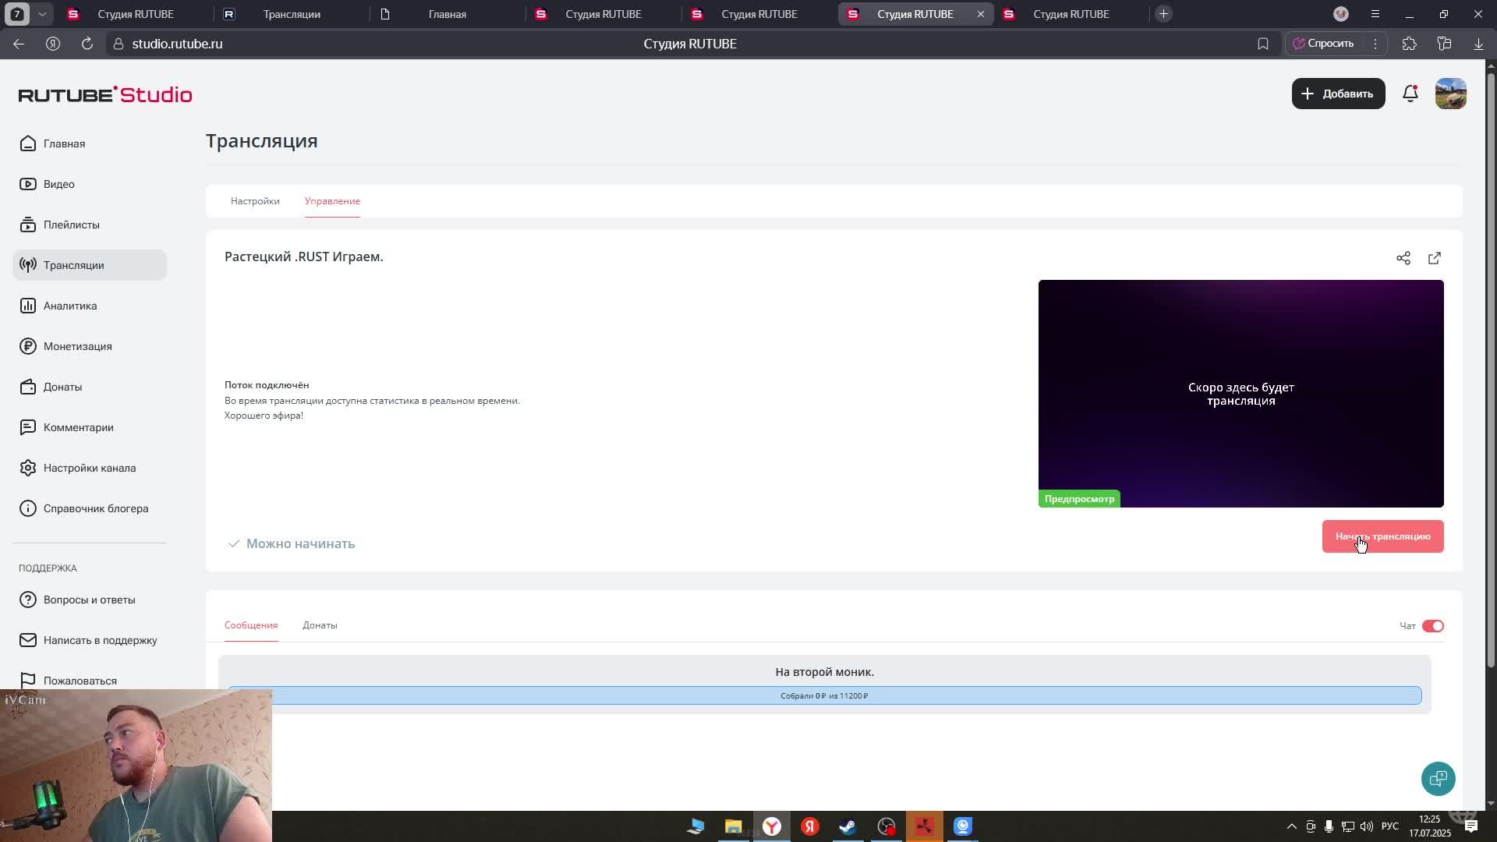Click the Спросить assistant button
The width and height of the screenshot is (1497, 842).
(x=1324, y=44)
